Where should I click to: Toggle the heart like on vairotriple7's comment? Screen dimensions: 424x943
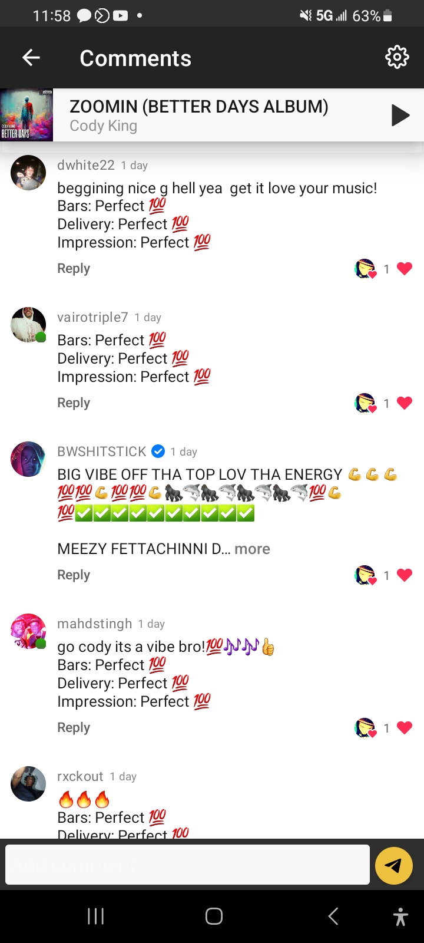(405, 403)
